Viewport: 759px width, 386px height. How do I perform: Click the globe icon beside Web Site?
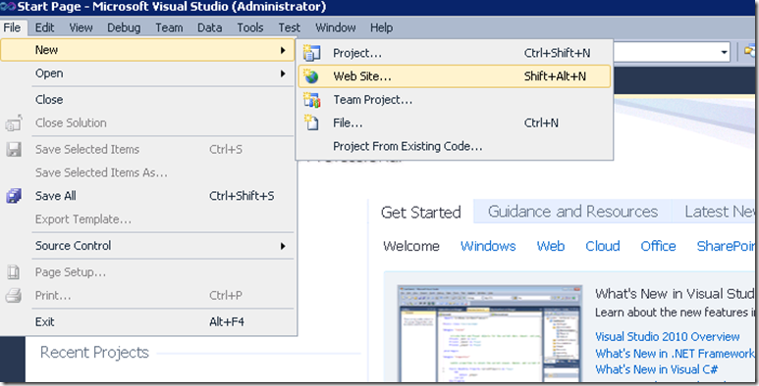click(x=310, y=76)
